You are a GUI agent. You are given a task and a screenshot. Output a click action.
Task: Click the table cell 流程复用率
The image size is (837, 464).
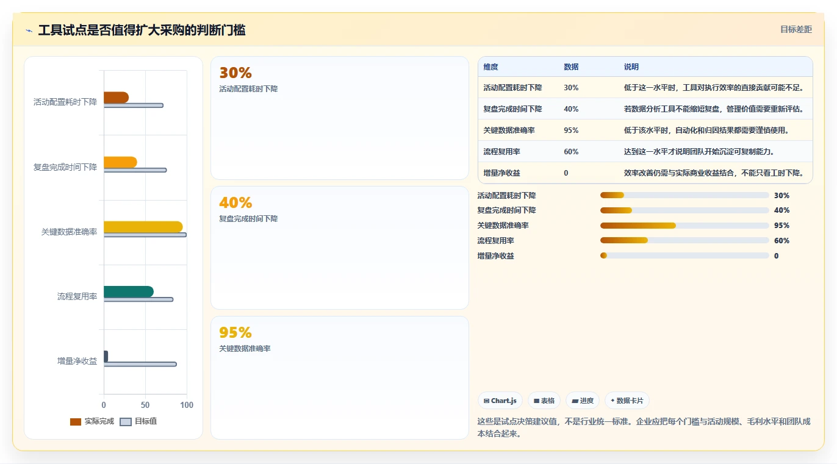(x=502, y=152)
